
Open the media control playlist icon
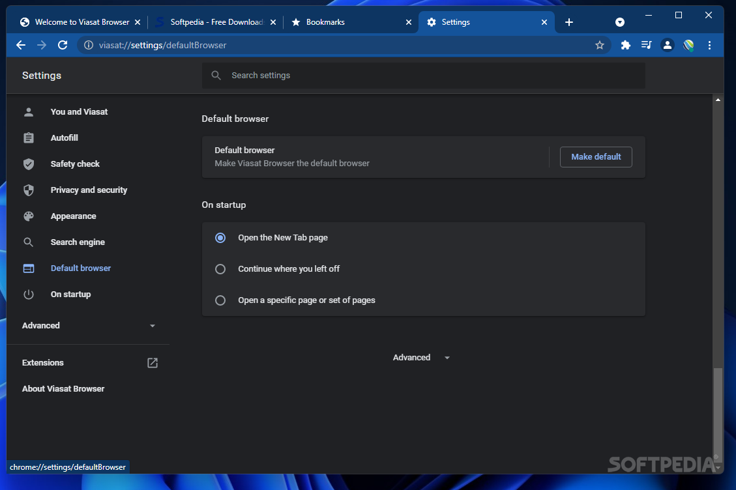coord(646,45)
